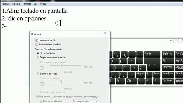183x103 pixels.
Task: Toggle 'Usar tecla del teclado' checkbox
Action: tap(41, 101)
